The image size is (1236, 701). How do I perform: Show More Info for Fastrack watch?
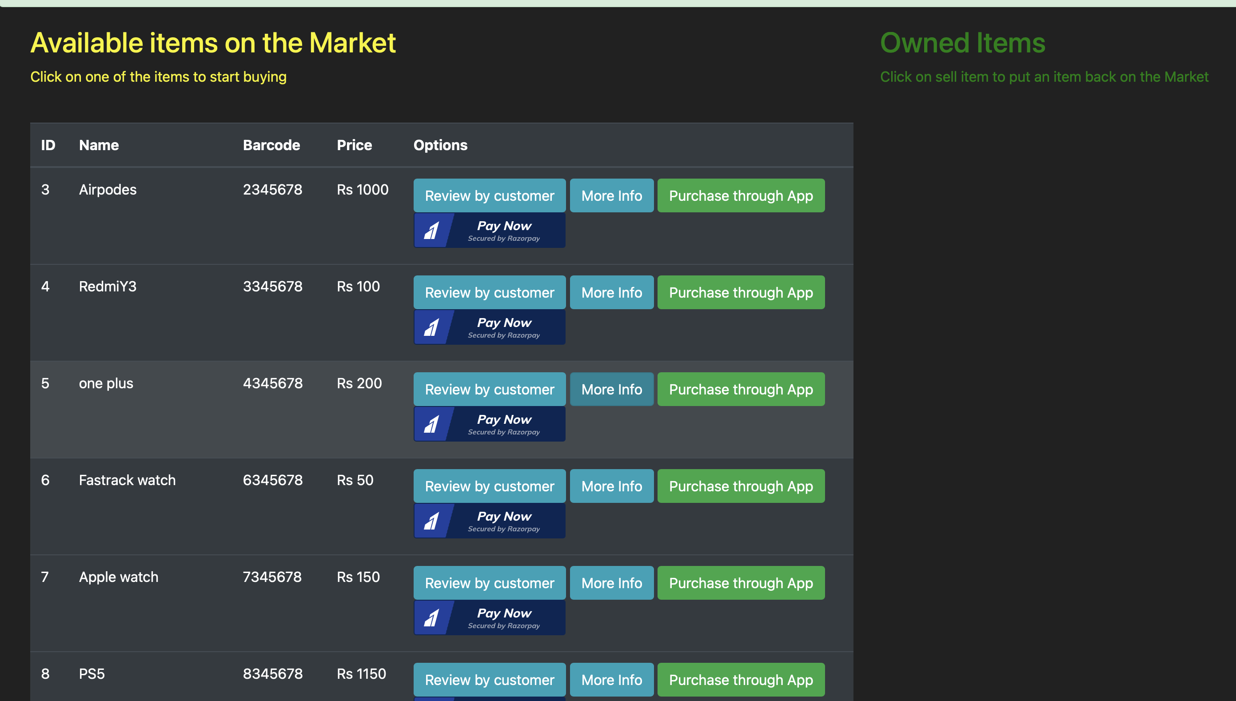tap(611, 486)
